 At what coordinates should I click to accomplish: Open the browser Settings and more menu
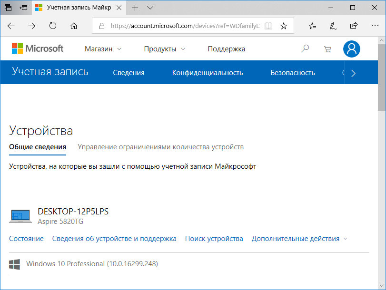tap(375, 26)
